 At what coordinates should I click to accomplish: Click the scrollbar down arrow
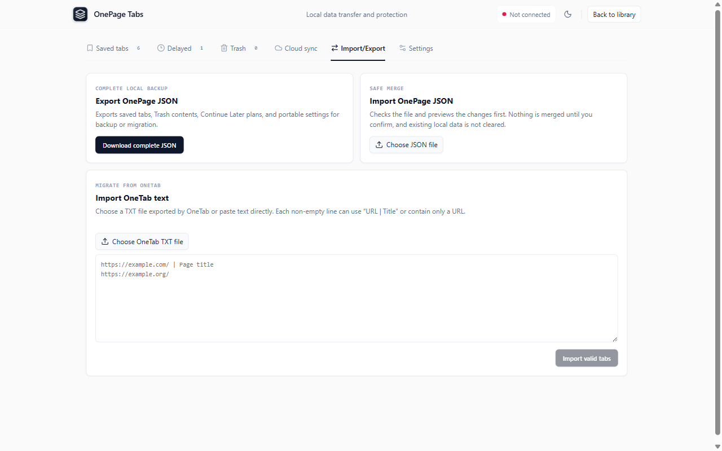click(x=717, y=446)
